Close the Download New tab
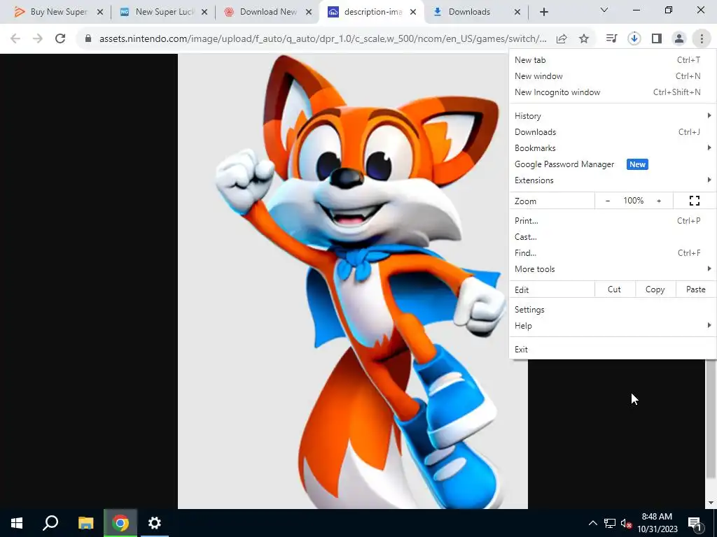Screen dimensions: 717x537 309,12
